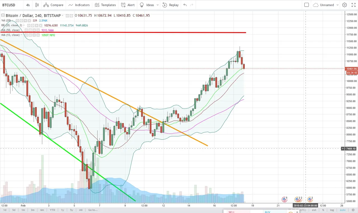Click the plus icon on the Vol (20) row

pyautogui.click(x=25, y=20)
